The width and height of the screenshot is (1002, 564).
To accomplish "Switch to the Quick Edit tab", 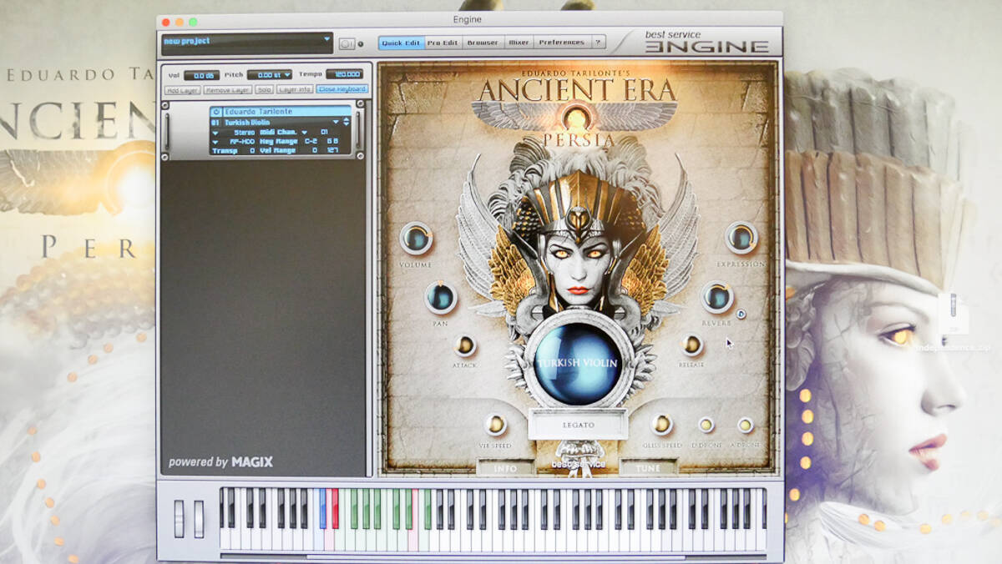I will tap(401, 43).
